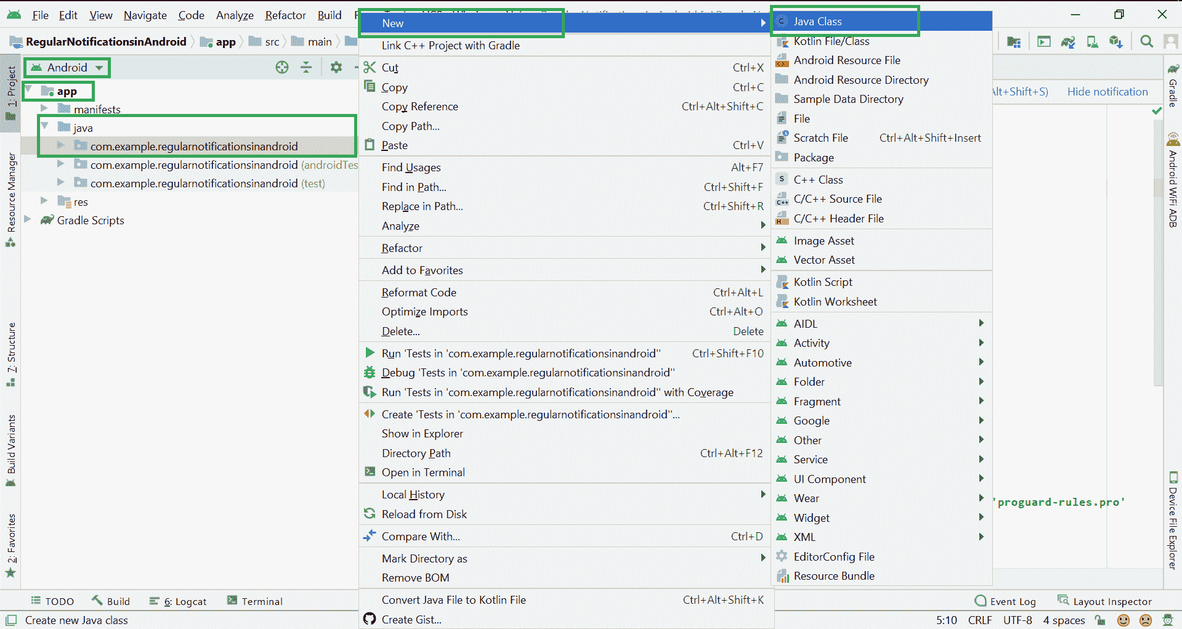Open the Android project view dropdown

coord(67,68)
